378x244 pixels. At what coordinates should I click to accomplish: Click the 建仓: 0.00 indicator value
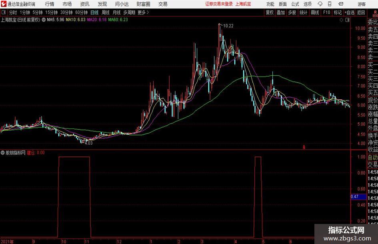click(36, 153)
